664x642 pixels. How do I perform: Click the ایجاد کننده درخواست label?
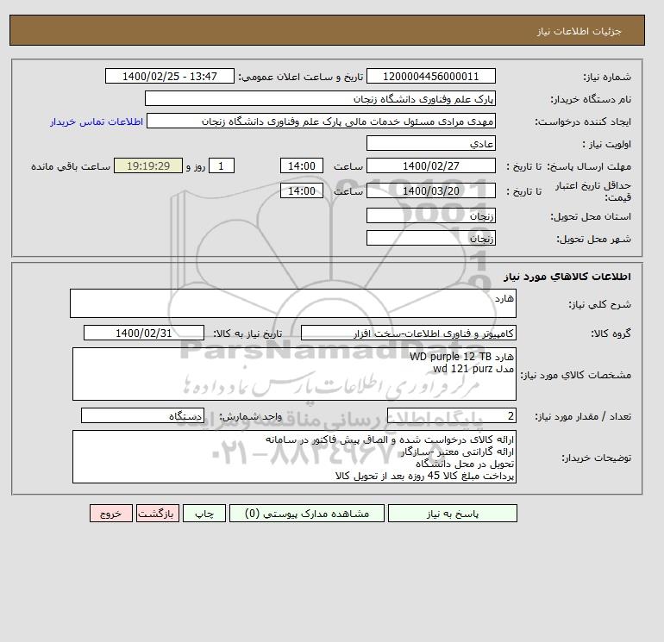click(583, 122)
